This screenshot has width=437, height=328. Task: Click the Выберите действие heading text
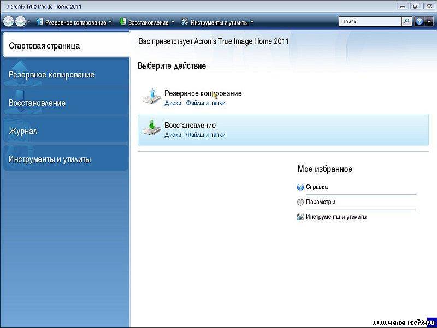tap(172, 65)
